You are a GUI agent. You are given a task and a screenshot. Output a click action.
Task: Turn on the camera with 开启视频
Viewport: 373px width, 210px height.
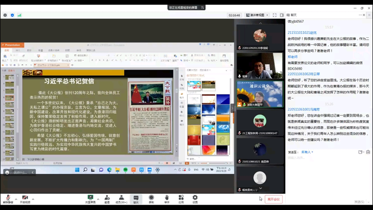(25, 199)
